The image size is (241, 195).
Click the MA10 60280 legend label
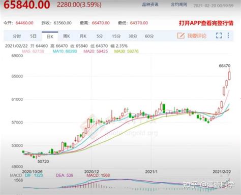pyautogui.click(x=65, y=51)
